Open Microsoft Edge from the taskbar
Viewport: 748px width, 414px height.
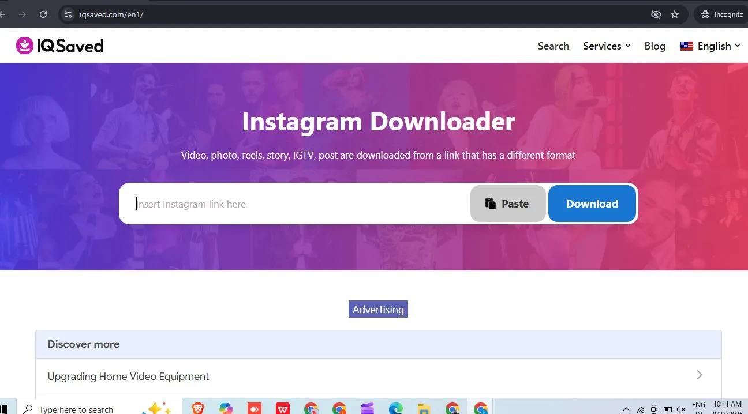(x=396, y=408)
